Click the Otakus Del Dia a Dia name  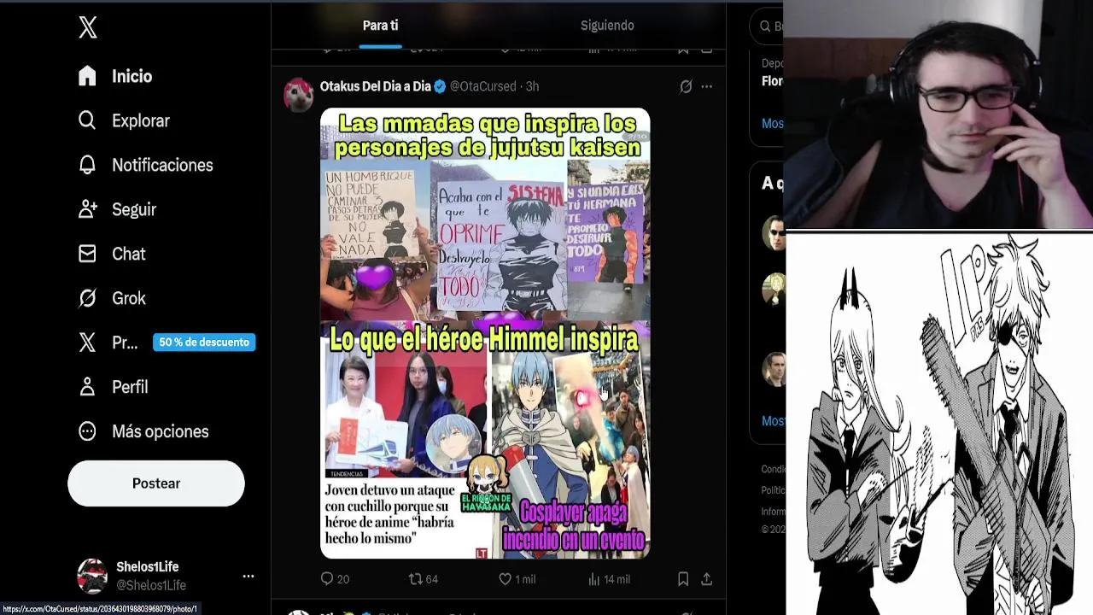pyautogui.click(x=376, y=86)
